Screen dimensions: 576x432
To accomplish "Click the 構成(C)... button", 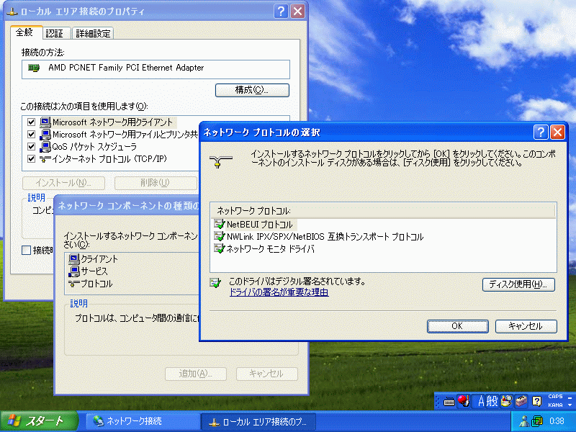I will 252,91.
